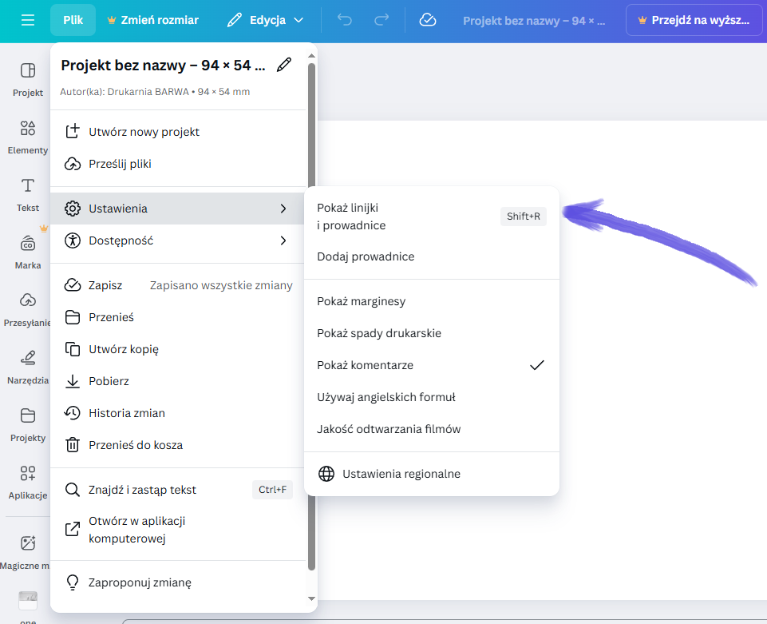Click the Przejdź na wyższą upgrade button

[694, 20]
